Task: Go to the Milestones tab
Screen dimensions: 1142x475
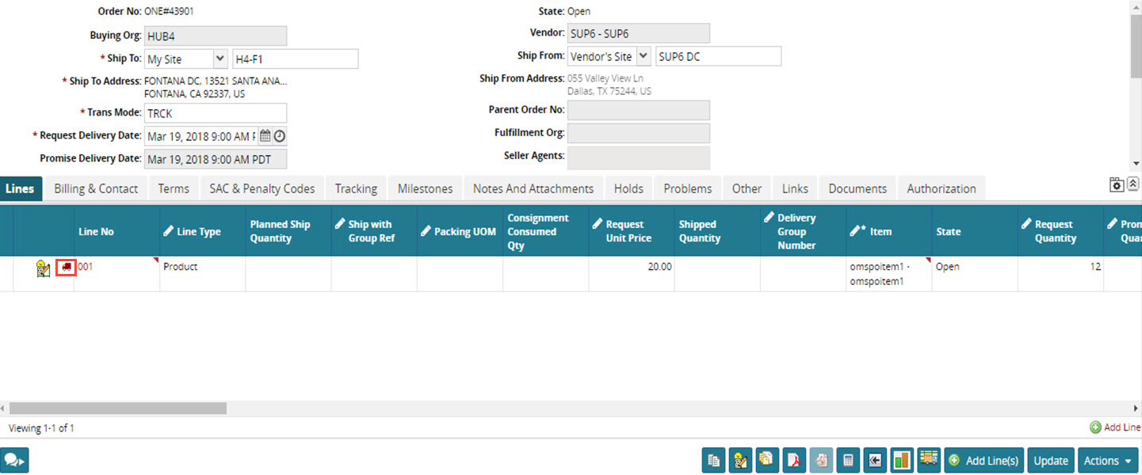Action: pos(426,188)
